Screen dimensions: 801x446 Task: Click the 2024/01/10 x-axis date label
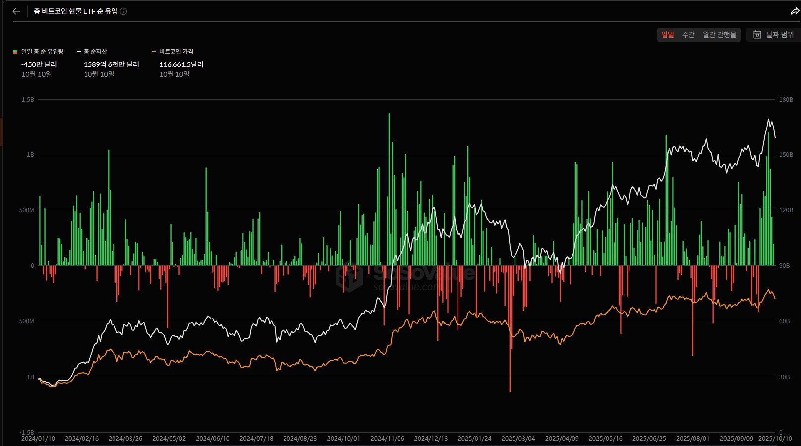38,439
